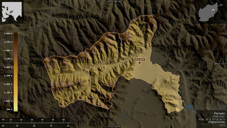Click the Parwan title text
This screenshot has height=128, width=227.
[220, 113]
